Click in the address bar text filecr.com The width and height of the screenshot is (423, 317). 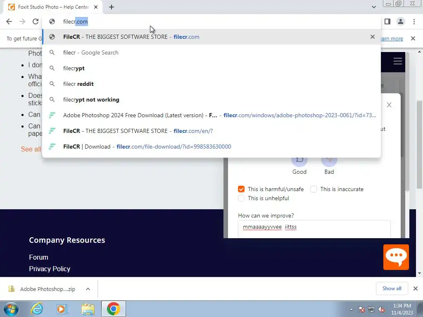[x=75, y=21]
